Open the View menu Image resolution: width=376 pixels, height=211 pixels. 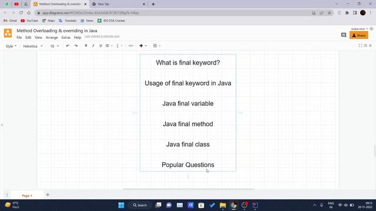click(x=38, y=38)
